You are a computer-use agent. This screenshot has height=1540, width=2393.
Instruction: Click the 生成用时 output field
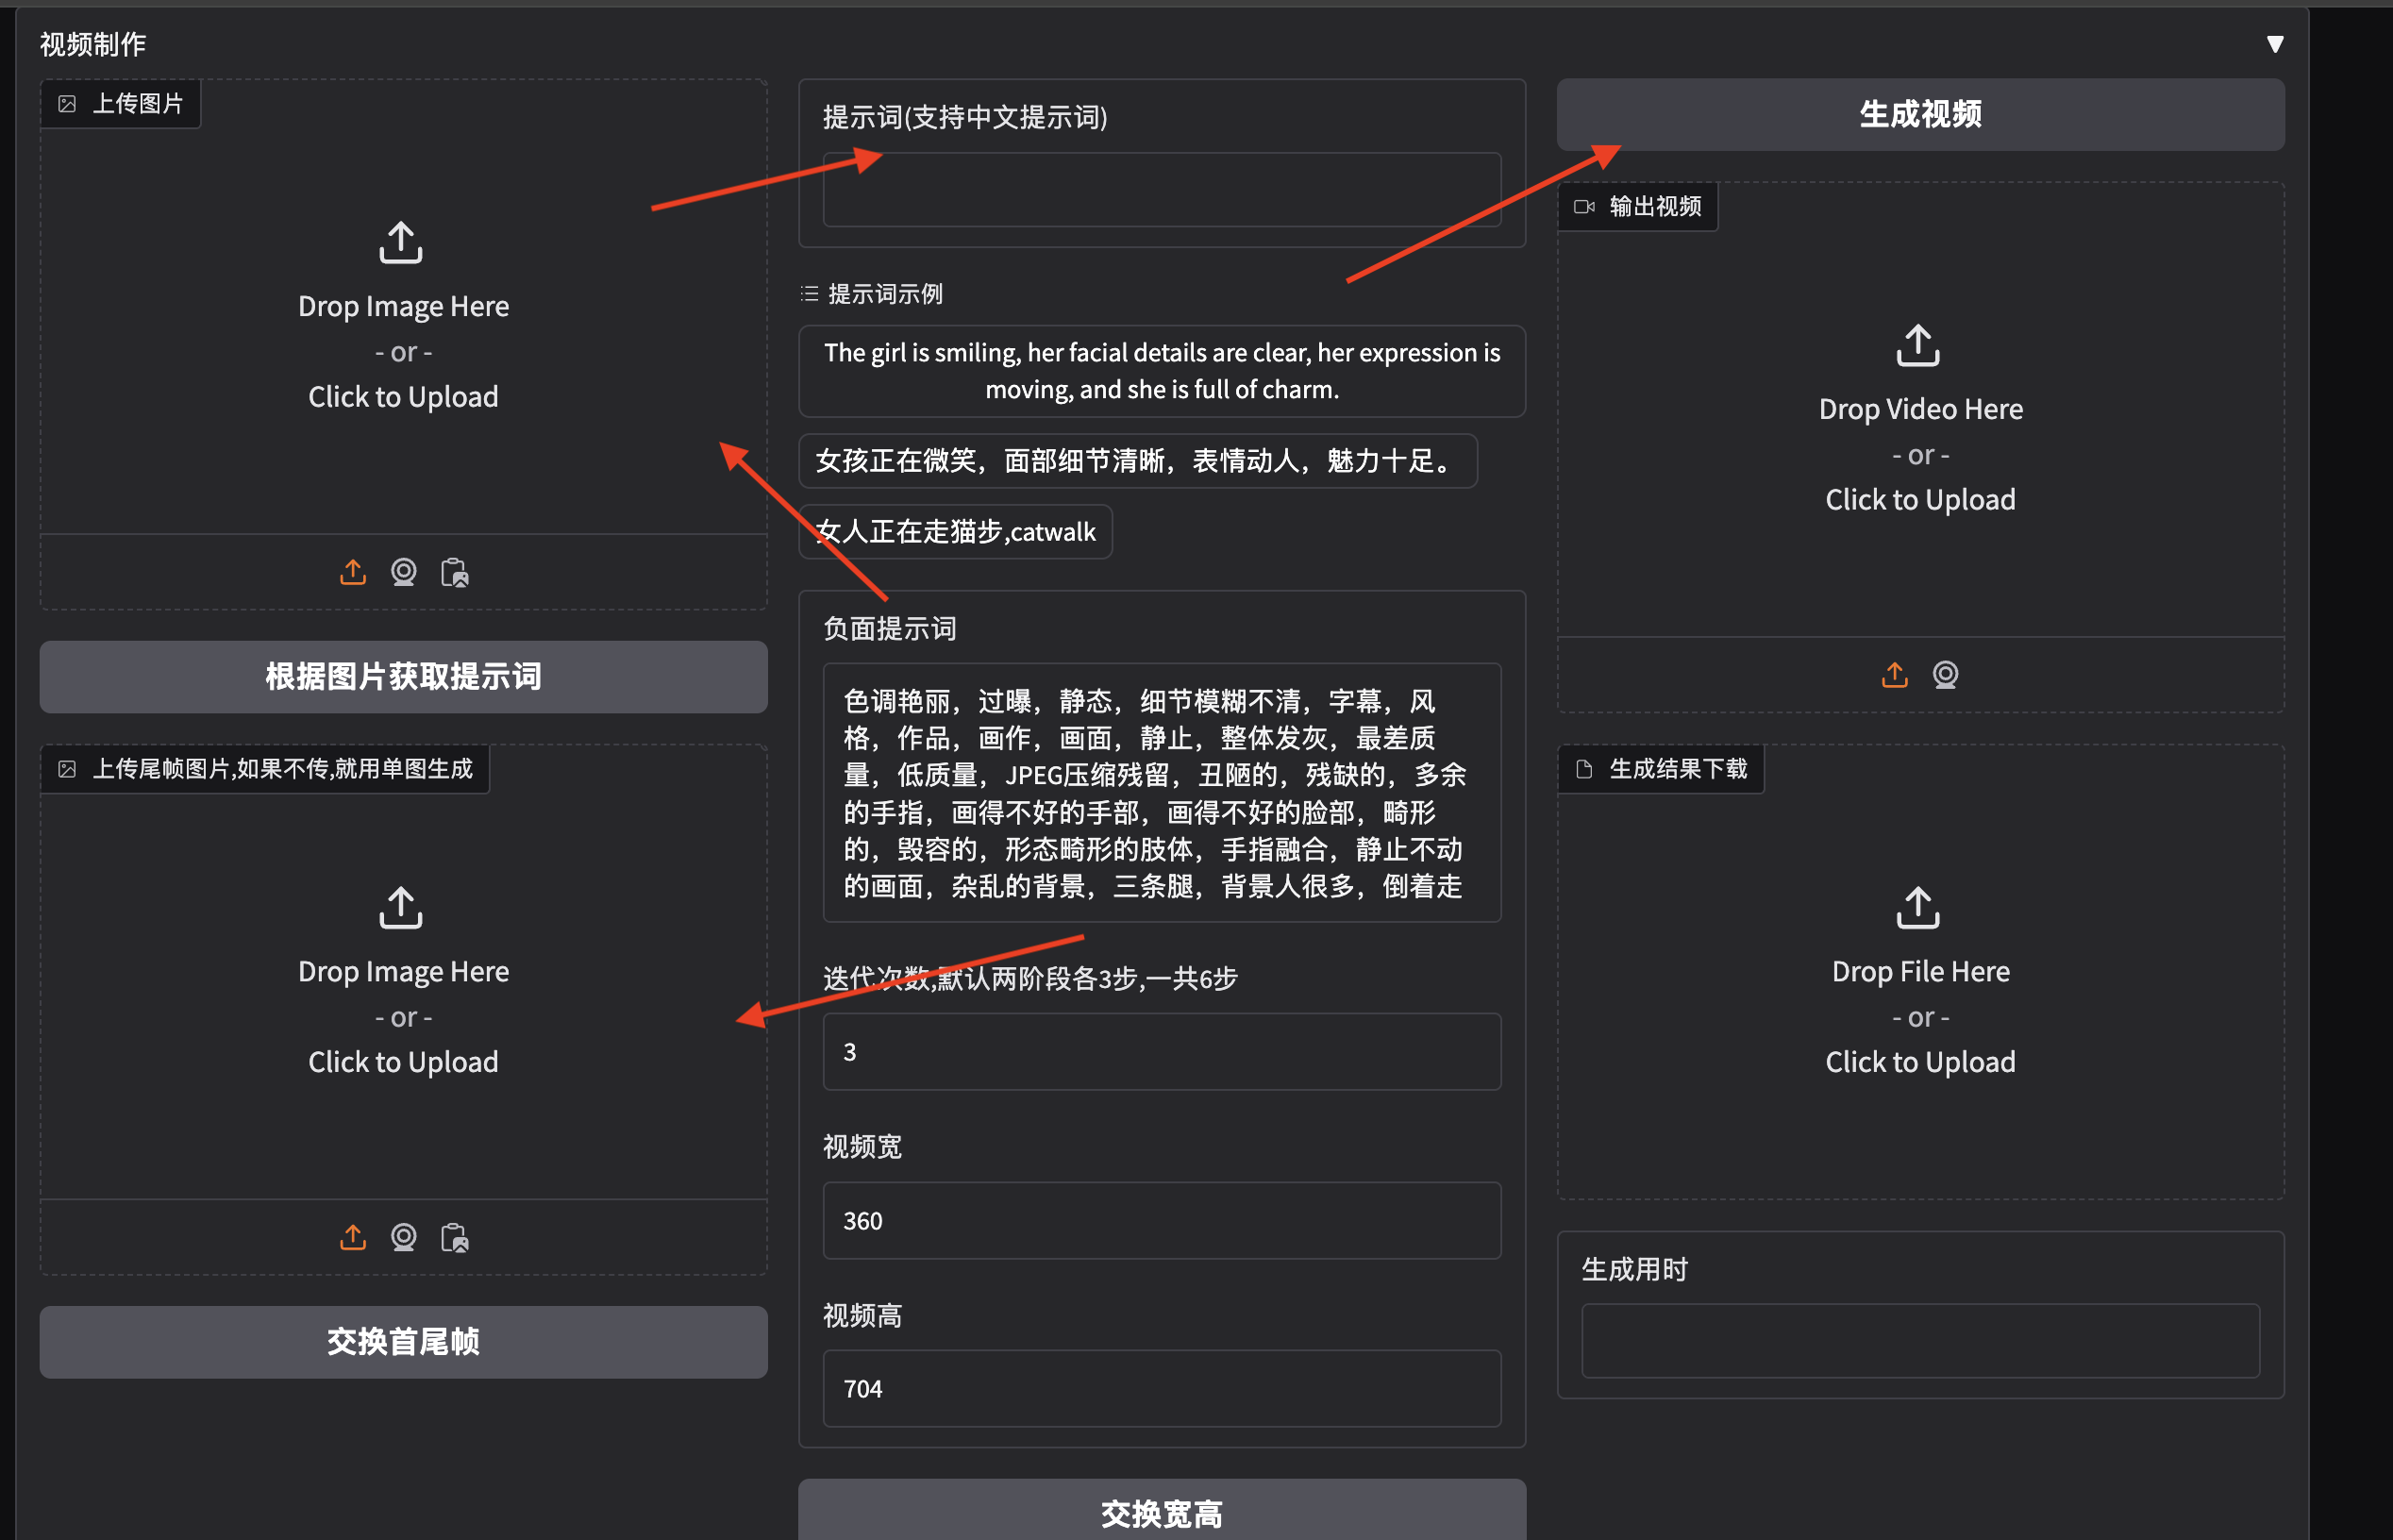[x=1920, y=1341]
